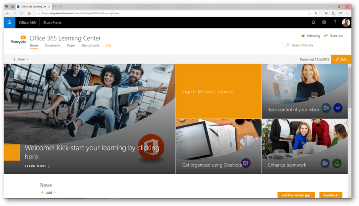Viewport: 359px width, 206px height.
Task: Click the browser share icon
Action: (341, 13)
